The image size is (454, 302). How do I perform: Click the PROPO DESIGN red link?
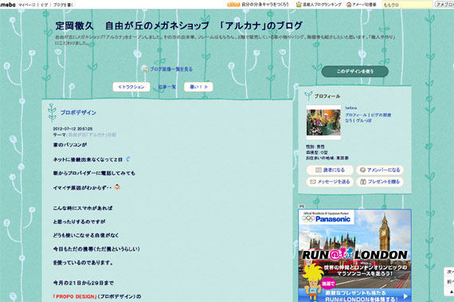pos(75,296)
